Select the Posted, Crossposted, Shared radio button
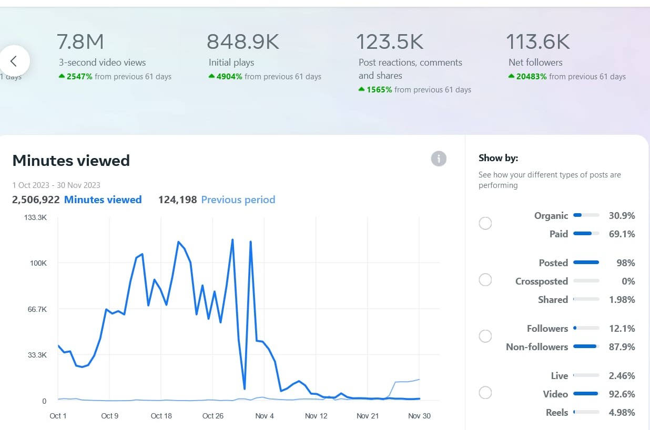This screenshot has height=430, width=650. [485, 280]
